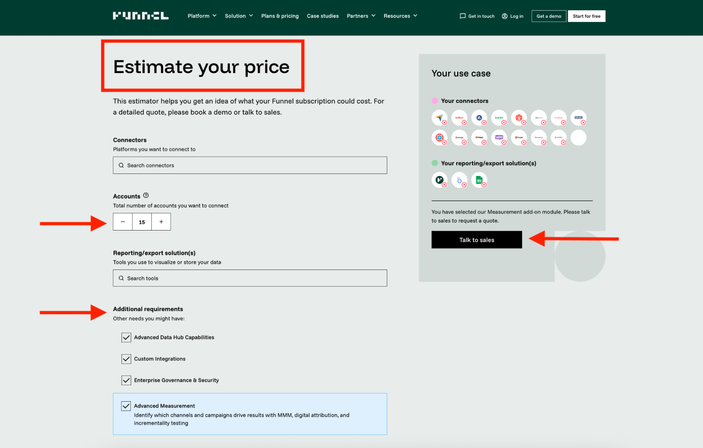Screen dimensions: 703x448
Task: Click the Get in touch chat icon
Action: pyautogui.click(x=462, y=16)
